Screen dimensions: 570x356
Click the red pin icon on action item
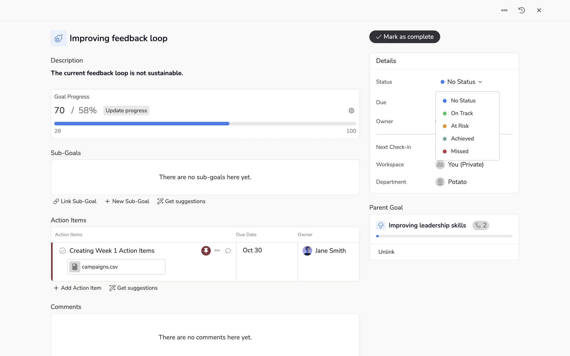tap(206, 251)
